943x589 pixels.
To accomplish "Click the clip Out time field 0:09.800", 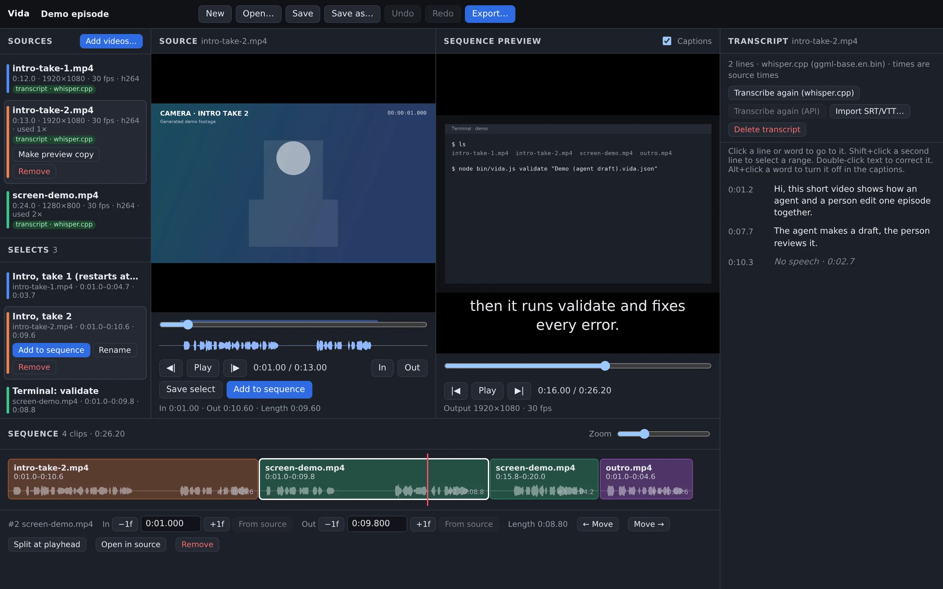I will click(x=377, y=524).
